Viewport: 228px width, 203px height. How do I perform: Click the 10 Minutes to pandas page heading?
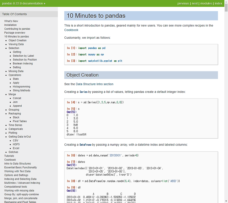[x=96, y=16]
